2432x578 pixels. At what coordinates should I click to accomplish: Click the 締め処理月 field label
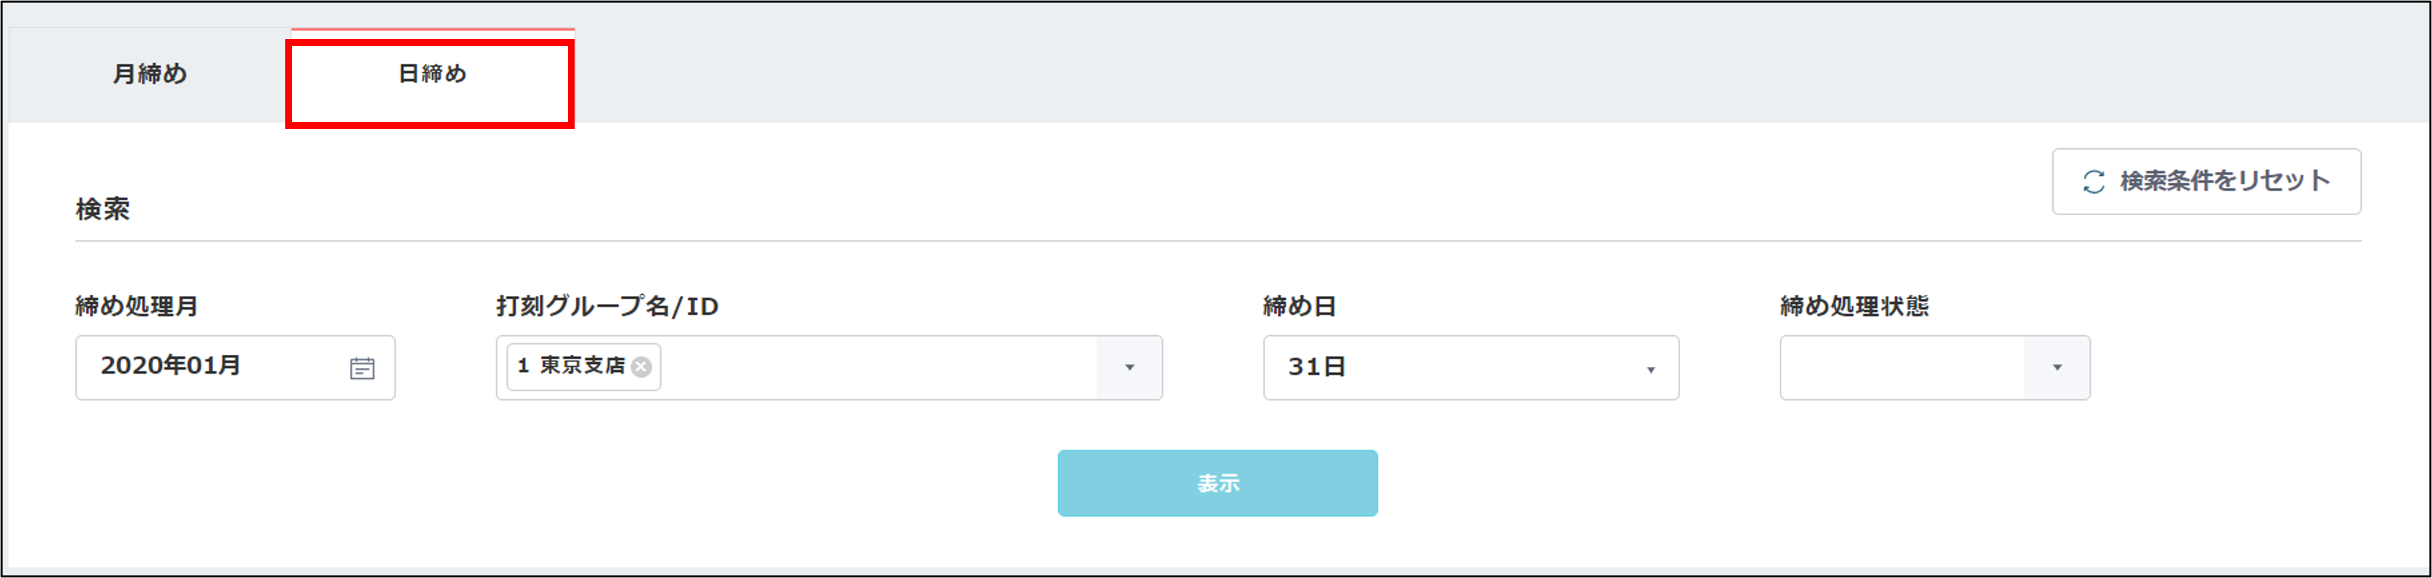137,306
